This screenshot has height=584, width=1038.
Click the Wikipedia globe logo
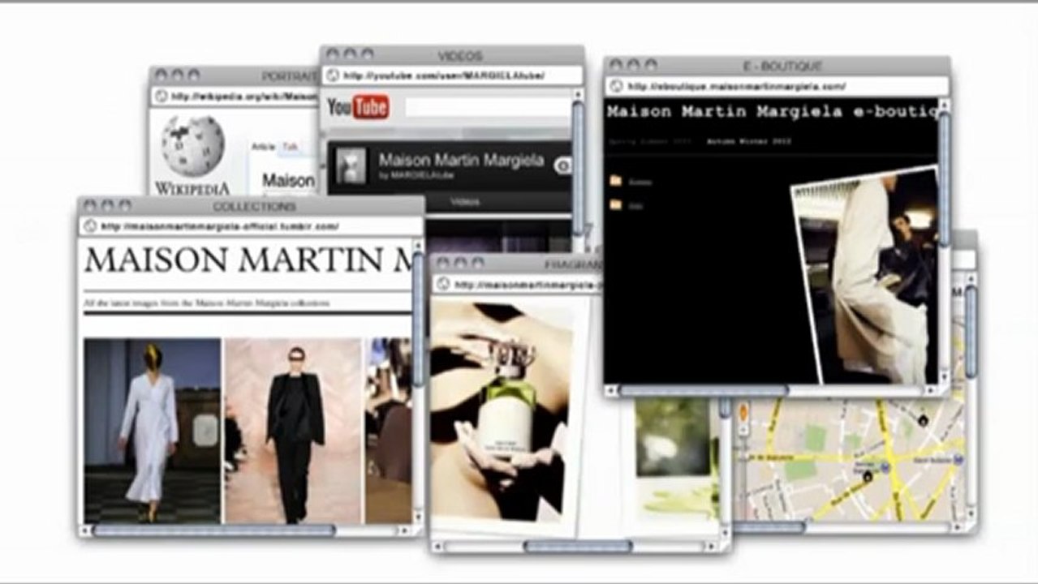pyautogui.click(x=192, y=146)
